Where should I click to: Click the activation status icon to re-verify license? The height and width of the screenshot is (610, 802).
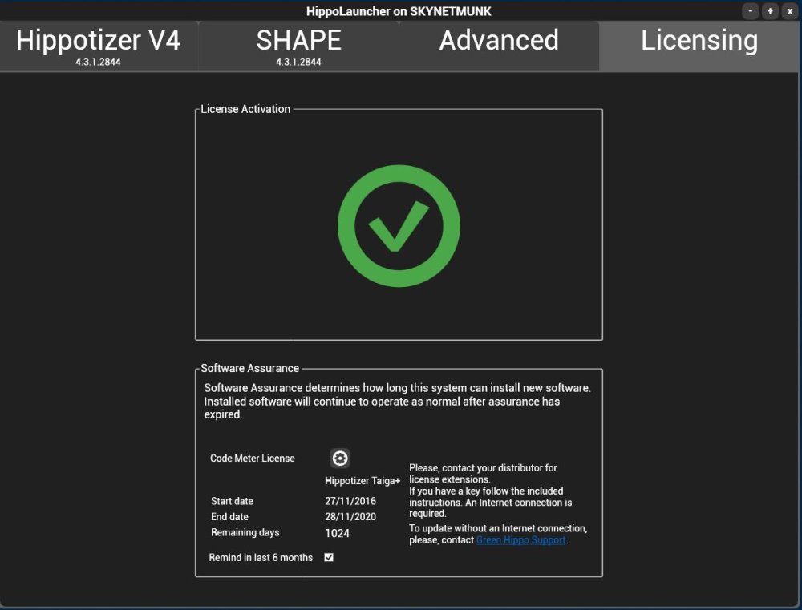[x=399, y=224]
